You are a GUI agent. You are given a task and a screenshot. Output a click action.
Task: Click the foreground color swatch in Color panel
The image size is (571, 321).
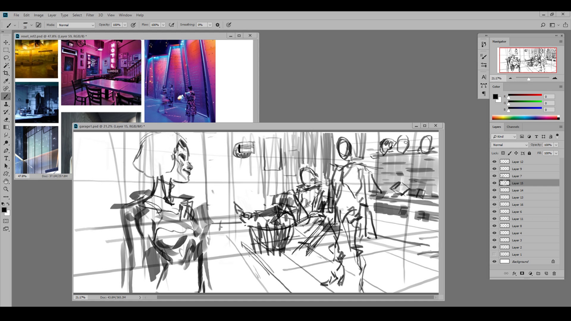[x=495, y=97]
